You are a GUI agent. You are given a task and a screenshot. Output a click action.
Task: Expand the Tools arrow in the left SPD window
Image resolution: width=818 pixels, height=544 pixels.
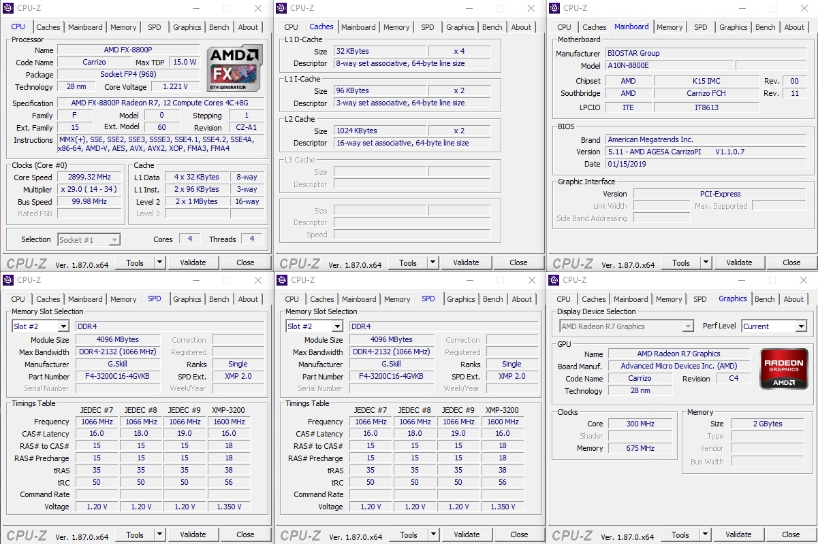click(x=159, y=534)
